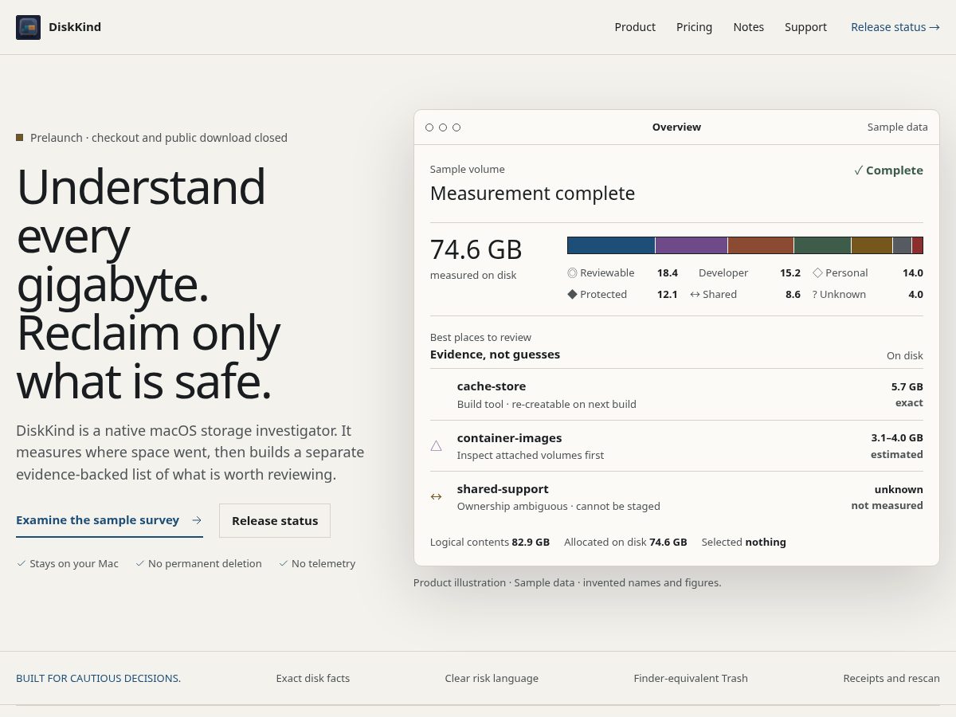956x717 pixels.
Task: Click the Unknown 4.0 value
Action: pos(915,294)
